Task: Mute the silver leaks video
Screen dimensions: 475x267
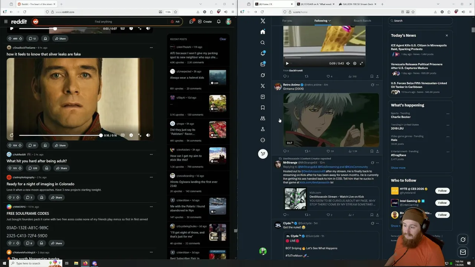Action: [148, 135]
